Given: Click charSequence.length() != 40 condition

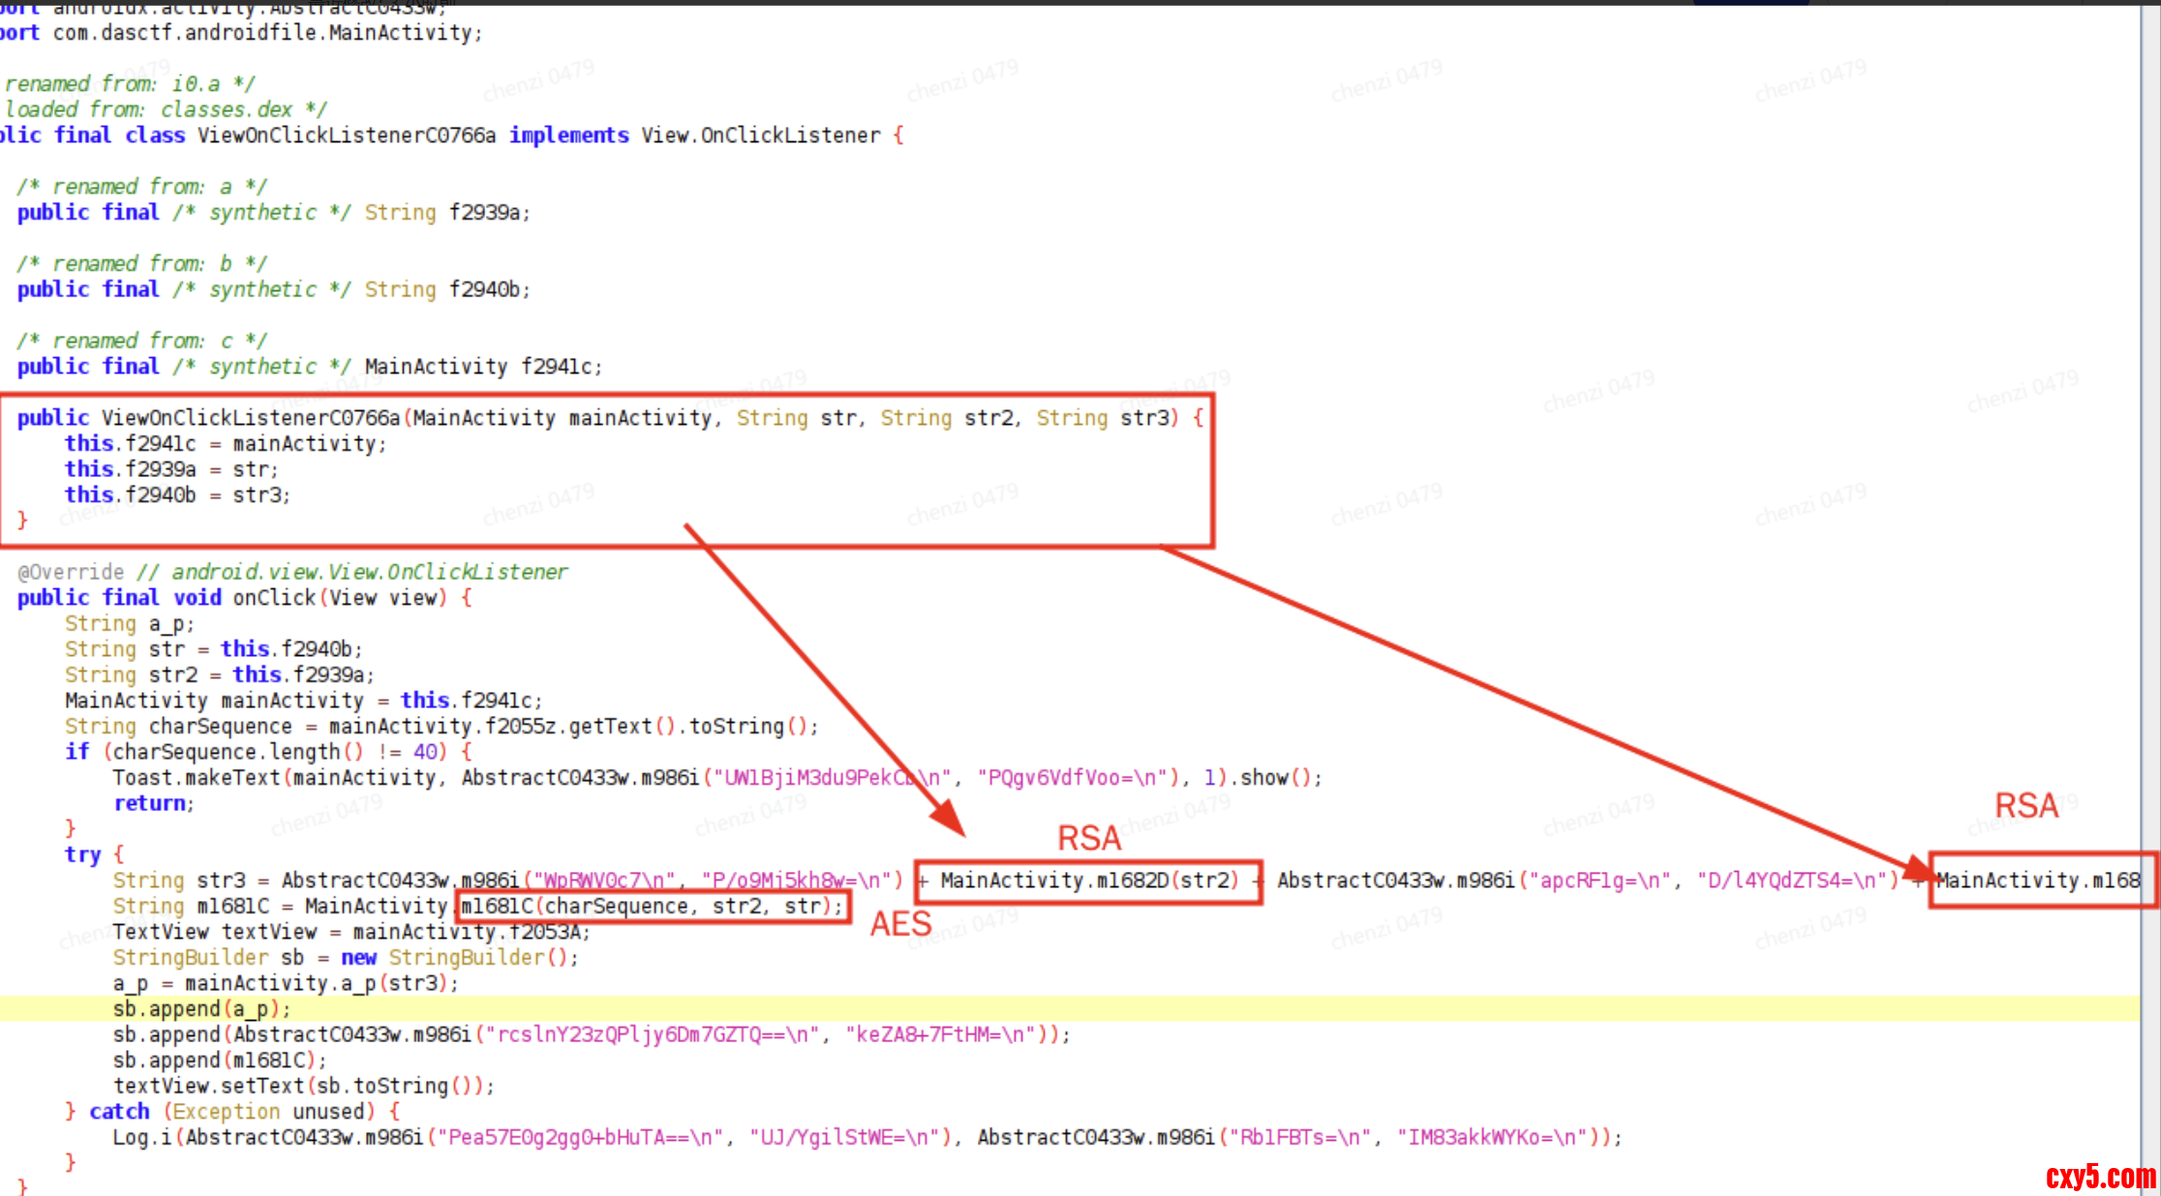Looking at the screenshot, I should (274, 753).
